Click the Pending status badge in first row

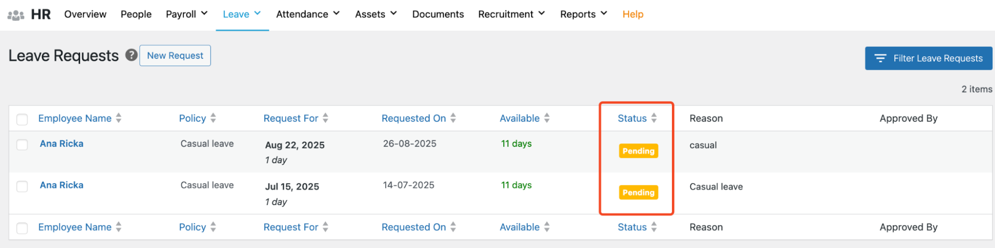[638, 151]
